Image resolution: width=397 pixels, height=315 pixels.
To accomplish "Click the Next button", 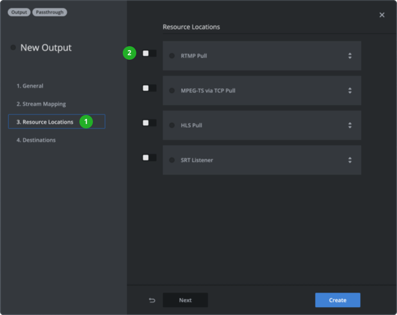I will 185,300.
